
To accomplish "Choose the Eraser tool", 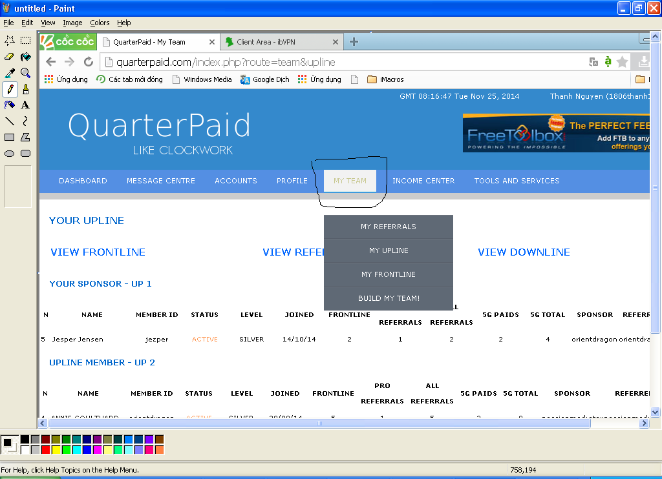I will coord(9,57).
